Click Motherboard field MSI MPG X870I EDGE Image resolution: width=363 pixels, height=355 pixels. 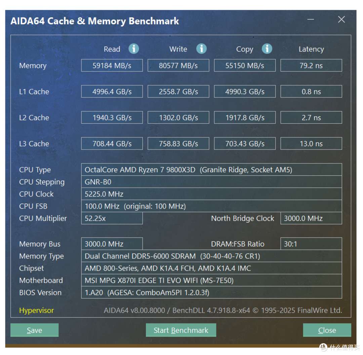tap(212, 280)
